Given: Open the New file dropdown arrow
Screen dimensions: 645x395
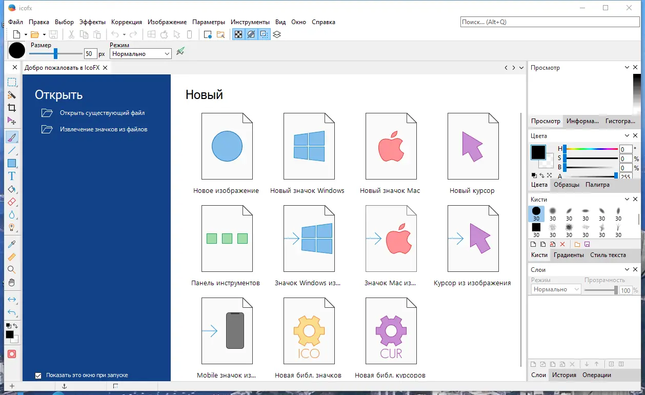Looking at the screenshot, I should (x=25, y=34).
